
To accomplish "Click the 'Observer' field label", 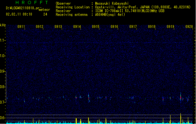I will pos(63,3).
